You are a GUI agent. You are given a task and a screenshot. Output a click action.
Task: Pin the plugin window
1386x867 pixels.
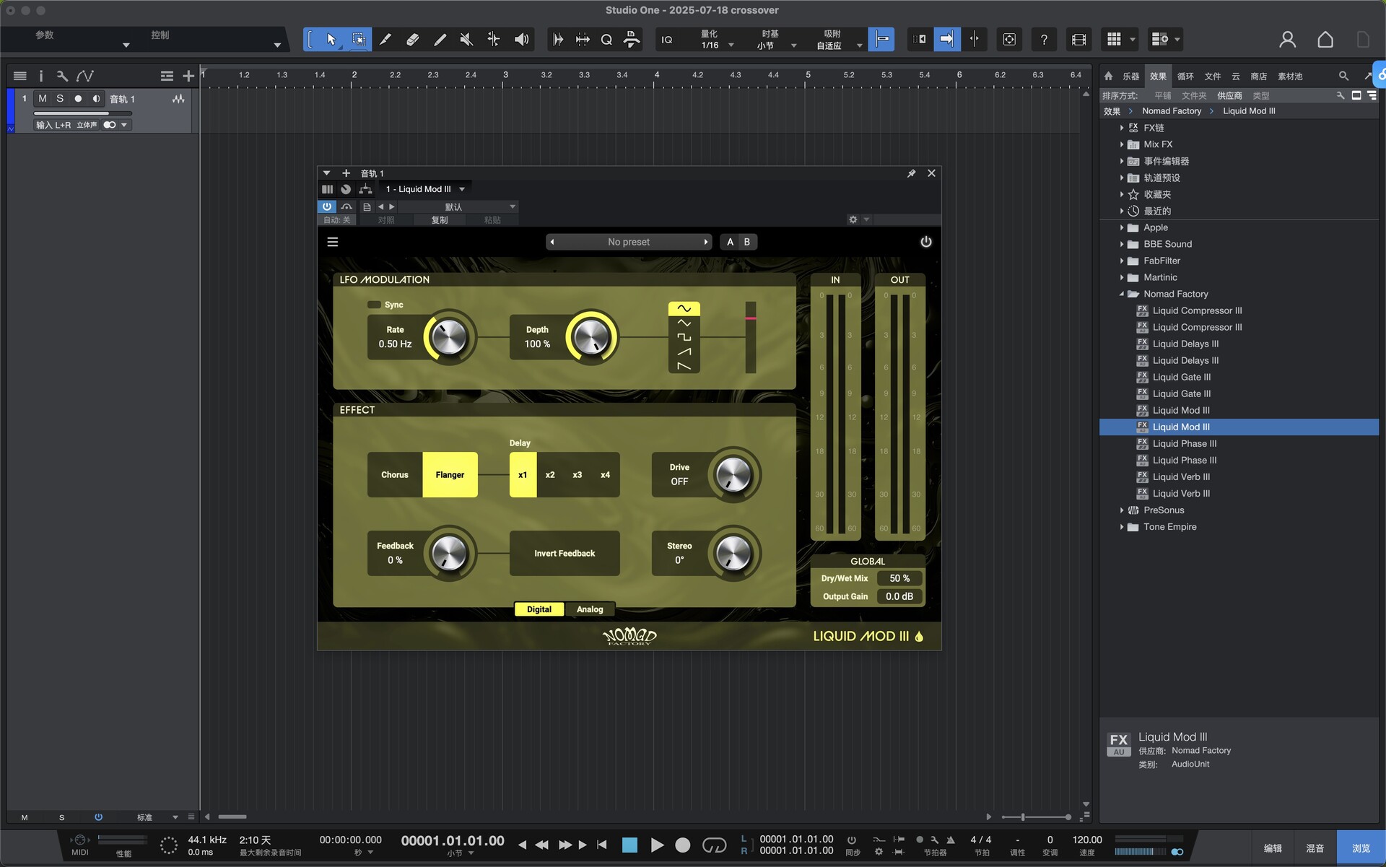[912, 173]
